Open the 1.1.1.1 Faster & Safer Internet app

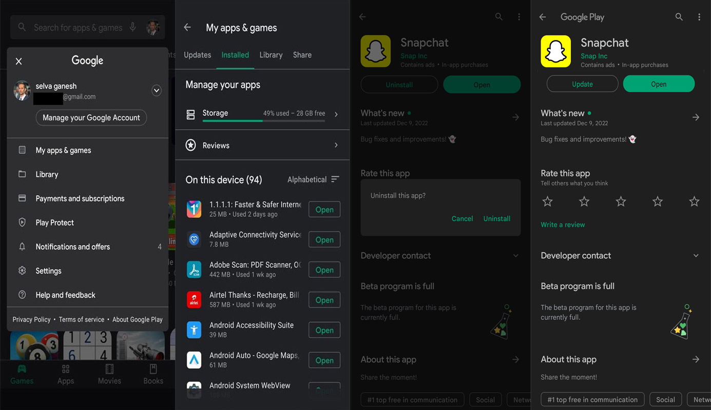324,210
